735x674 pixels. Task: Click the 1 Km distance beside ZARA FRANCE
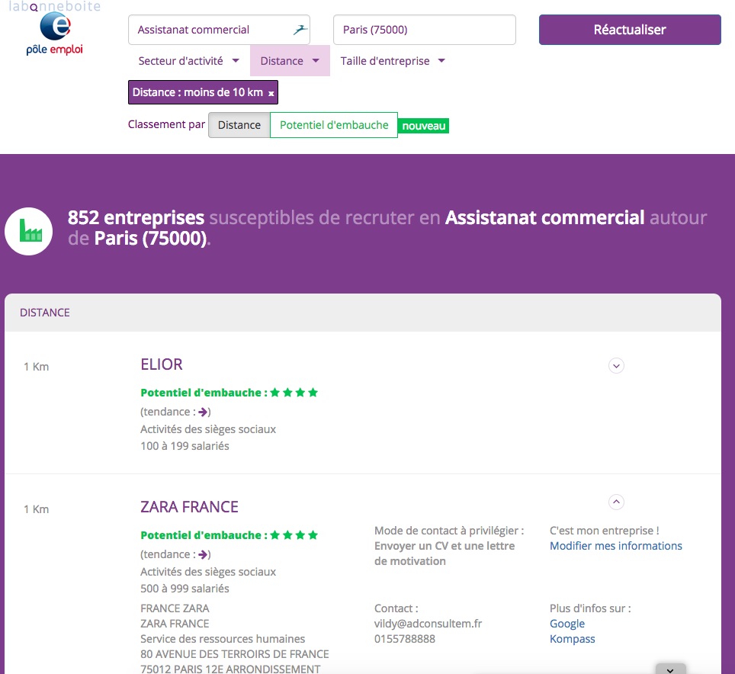[36, 509]
